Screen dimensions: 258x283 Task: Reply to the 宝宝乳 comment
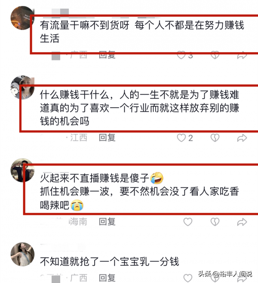(x=107, y=278)
